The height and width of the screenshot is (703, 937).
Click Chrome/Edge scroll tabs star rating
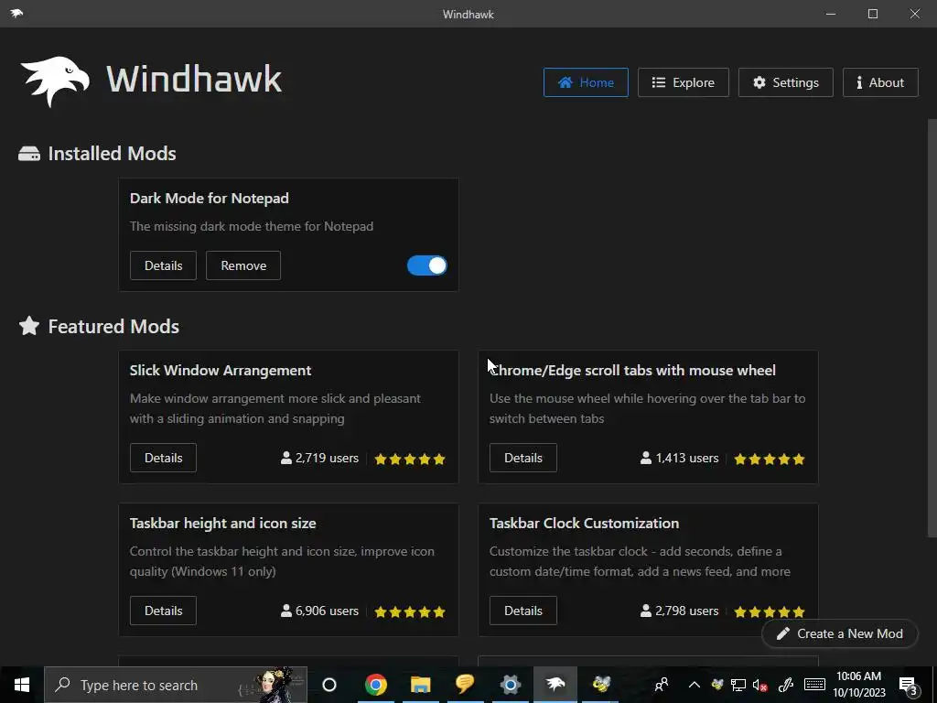(x=770, y=460)
